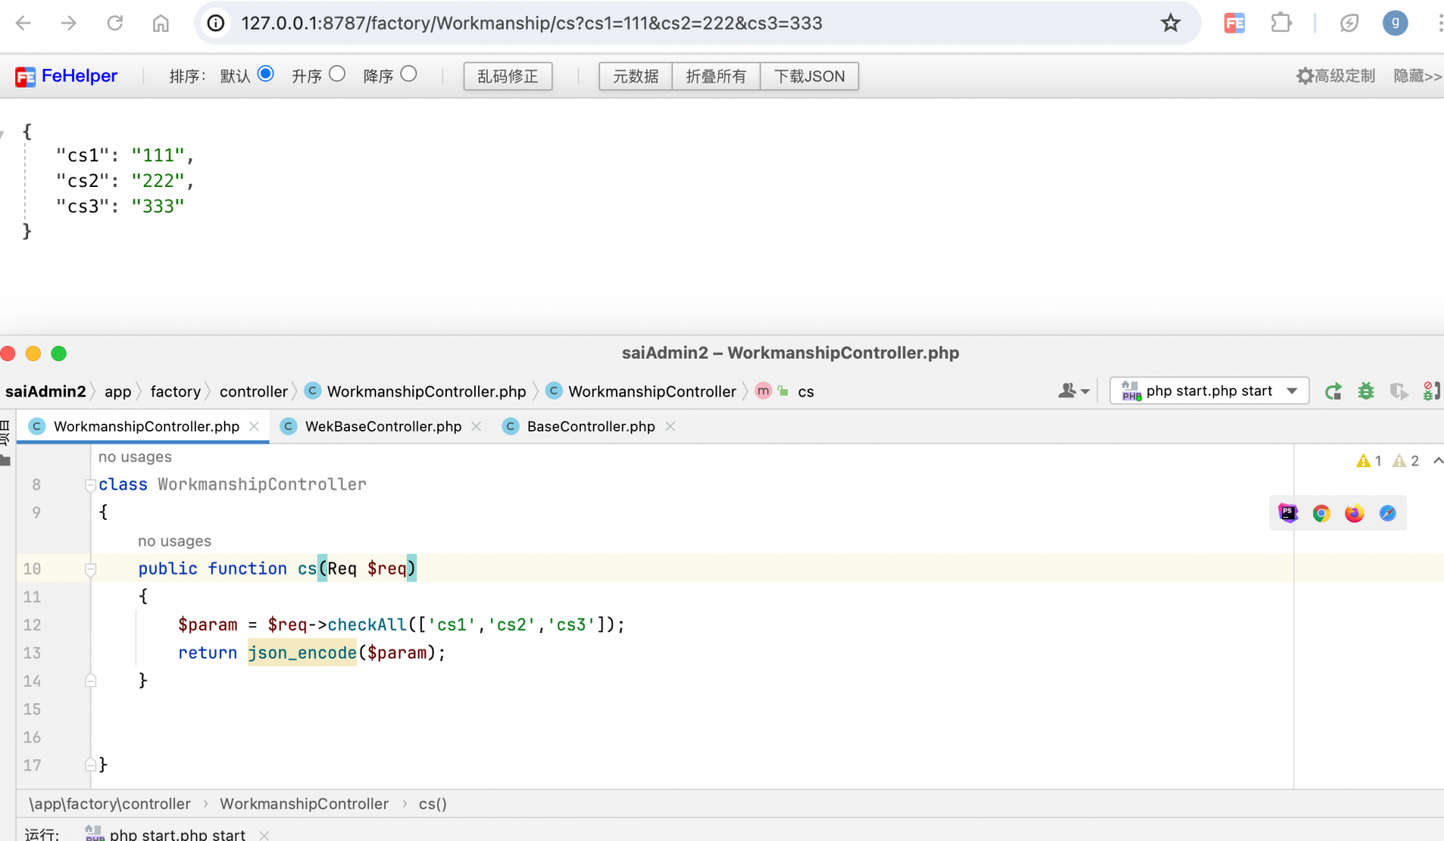Bookmark this page with the star icon

[1170, 23]
